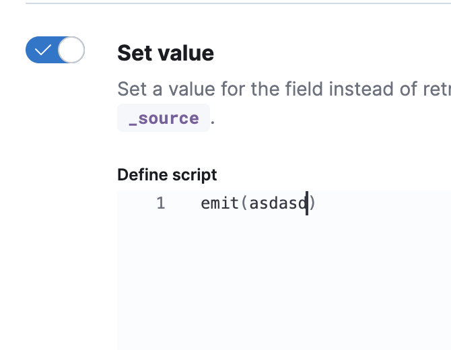Viewport: 451px width, 350px height.
Task: Click the white knob of the toggle
Action: [x=71, y=50]
